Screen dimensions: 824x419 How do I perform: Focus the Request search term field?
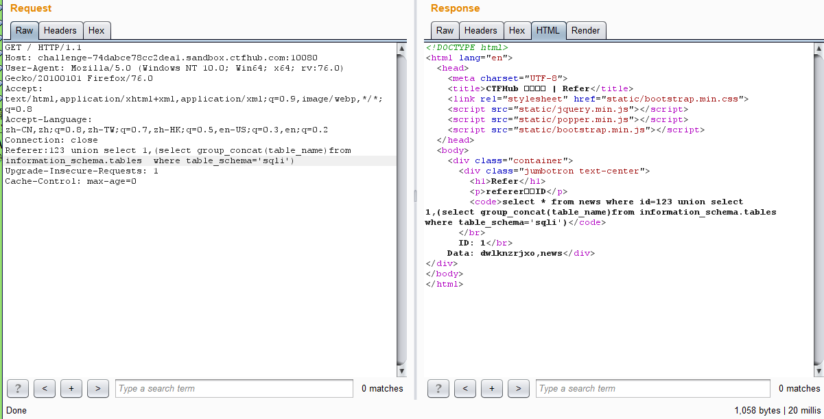point(235,388)
